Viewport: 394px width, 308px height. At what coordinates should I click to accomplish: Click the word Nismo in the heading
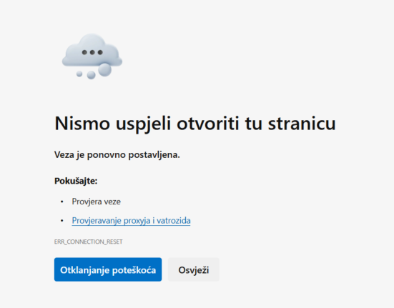[82, 123]
